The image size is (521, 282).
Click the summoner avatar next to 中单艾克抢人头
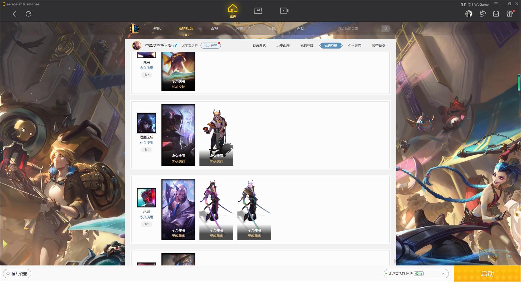[x=137, y=46]
